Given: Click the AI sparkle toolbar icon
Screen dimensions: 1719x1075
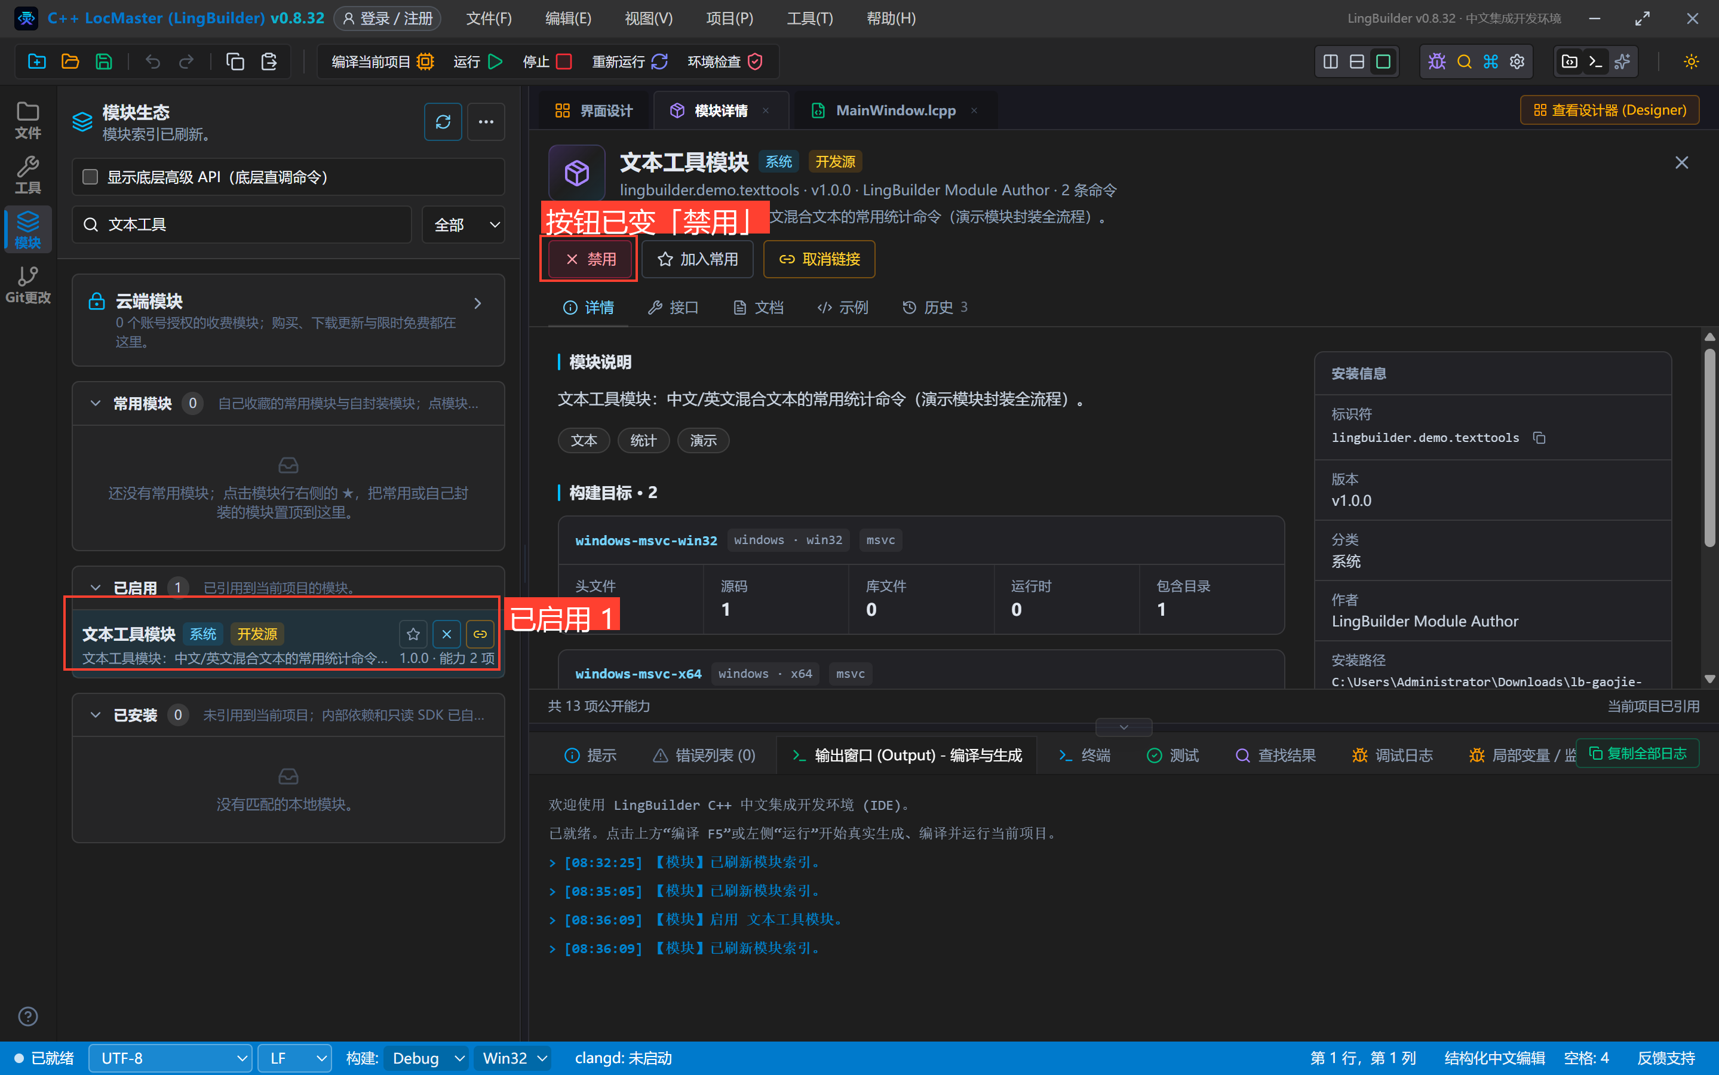Looking at the screenshot, I should [x=1622, y=61].
